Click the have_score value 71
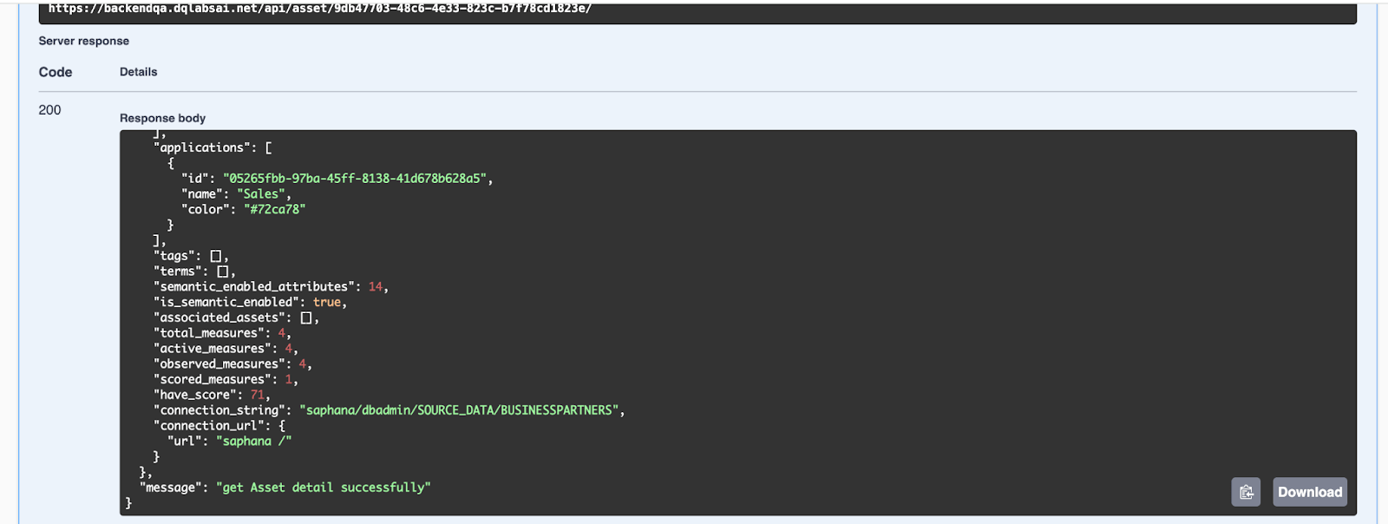The width and height of the screenshot is (1388, 524). click(x=258, y=395)
